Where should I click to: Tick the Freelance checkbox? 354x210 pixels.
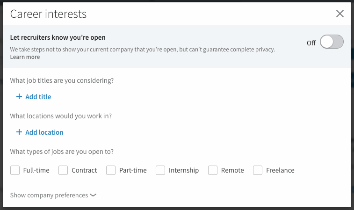[258, 170]
